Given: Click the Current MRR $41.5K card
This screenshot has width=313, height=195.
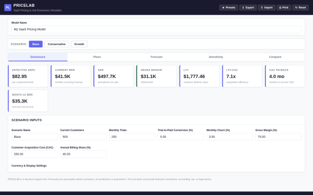Looking at the screenshot, I should click(x=71, y=76).
